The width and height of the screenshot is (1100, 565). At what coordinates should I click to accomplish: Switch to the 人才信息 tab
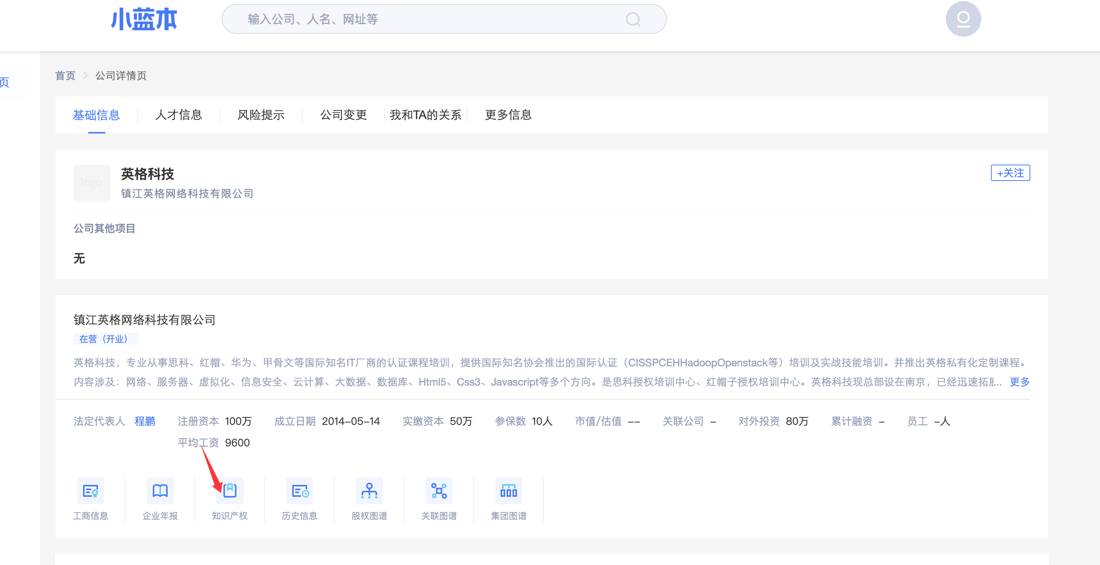(x=178, y=115)
